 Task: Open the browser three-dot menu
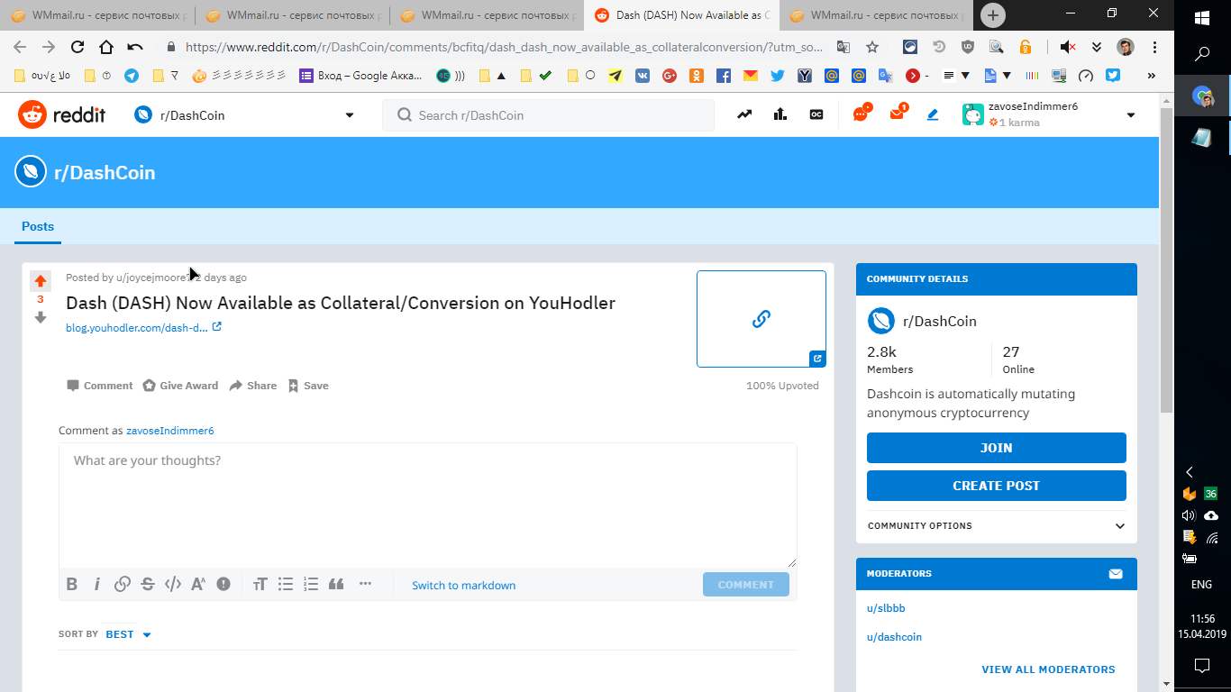click(1154, 47)
